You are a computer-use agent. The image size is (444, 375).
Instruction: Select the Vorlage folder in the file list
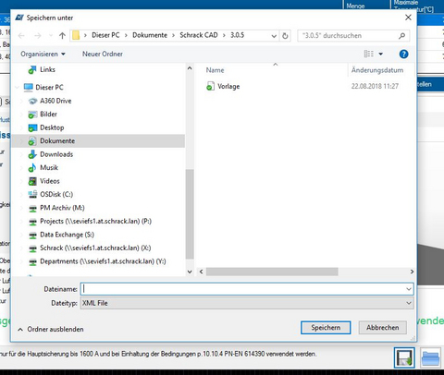click(x=228, y=87)
